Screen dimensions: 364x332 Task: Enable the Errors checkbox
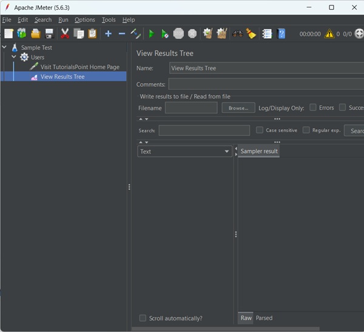313,107
